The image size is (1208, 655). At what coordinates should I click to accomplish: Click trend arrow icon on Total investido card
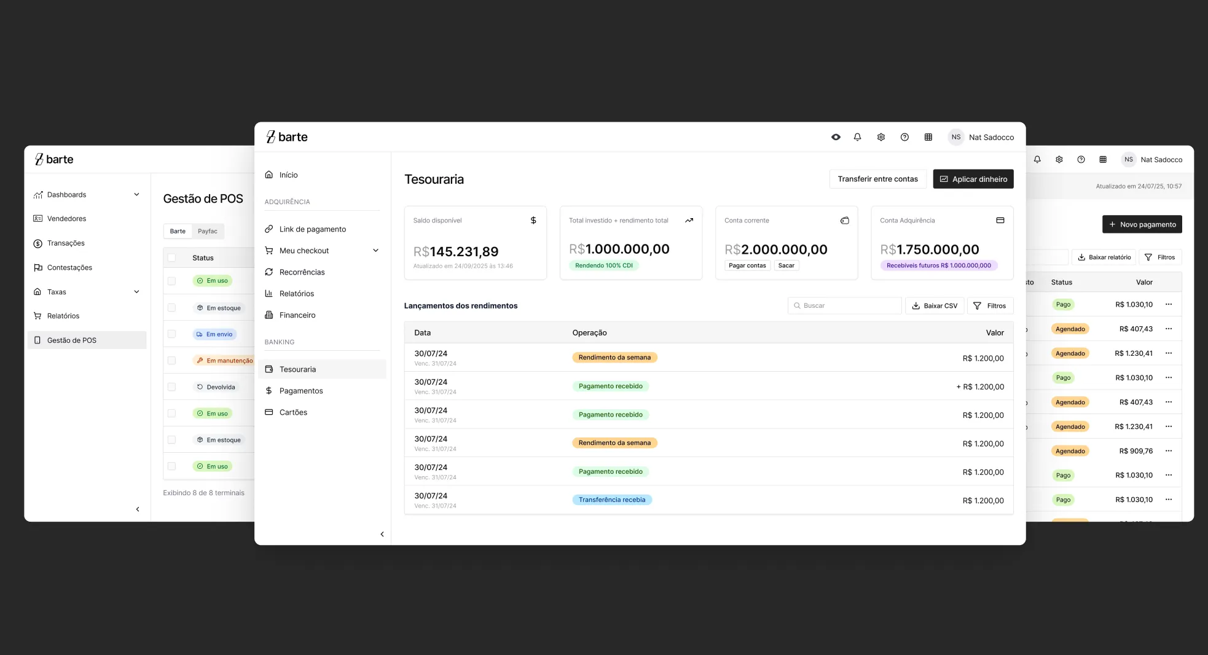(689, 220)
